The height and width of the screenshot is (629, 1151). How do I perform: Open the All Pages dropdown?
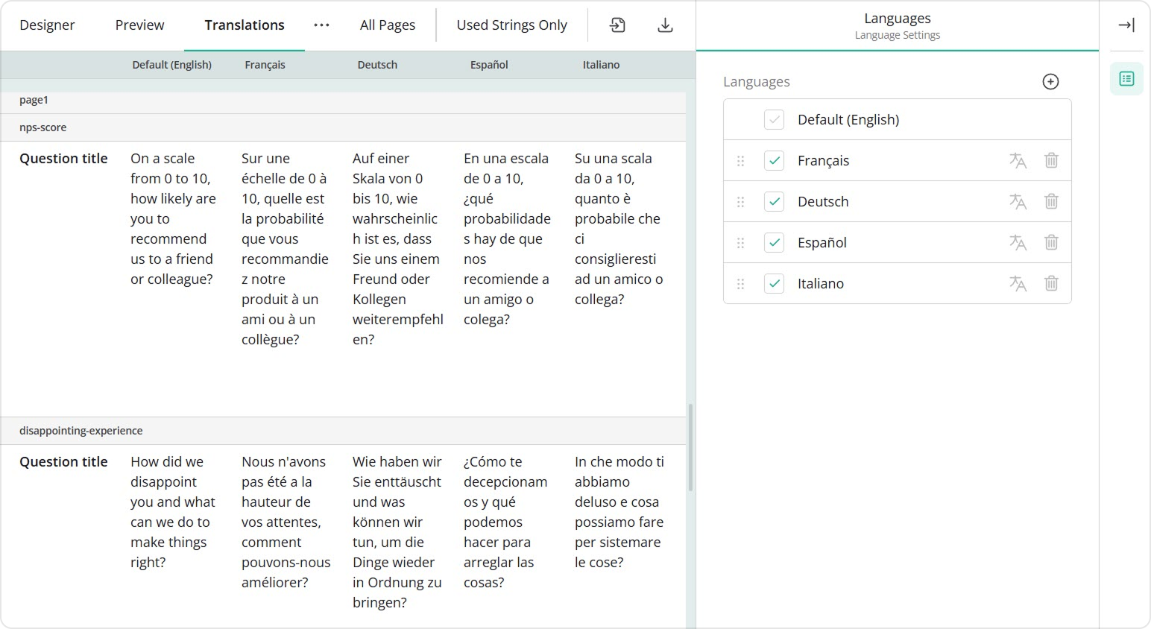click(388, 25)
